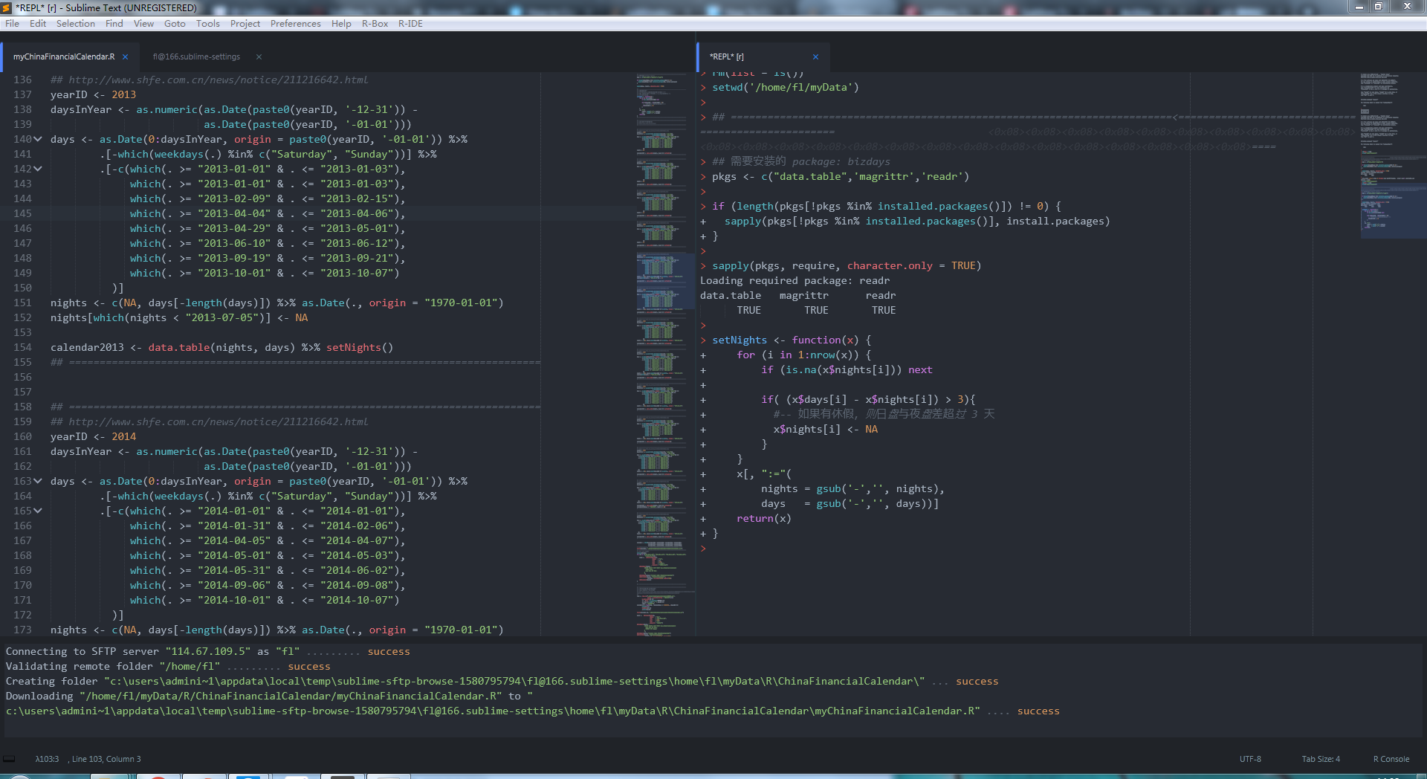This screenshot has height=779, width=1427.
Task: Toggle the side bar icon in status bar
Action: [x=9, y=759]
